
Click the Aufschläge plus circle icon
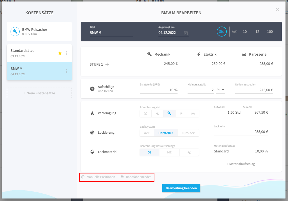pos(92,89)
